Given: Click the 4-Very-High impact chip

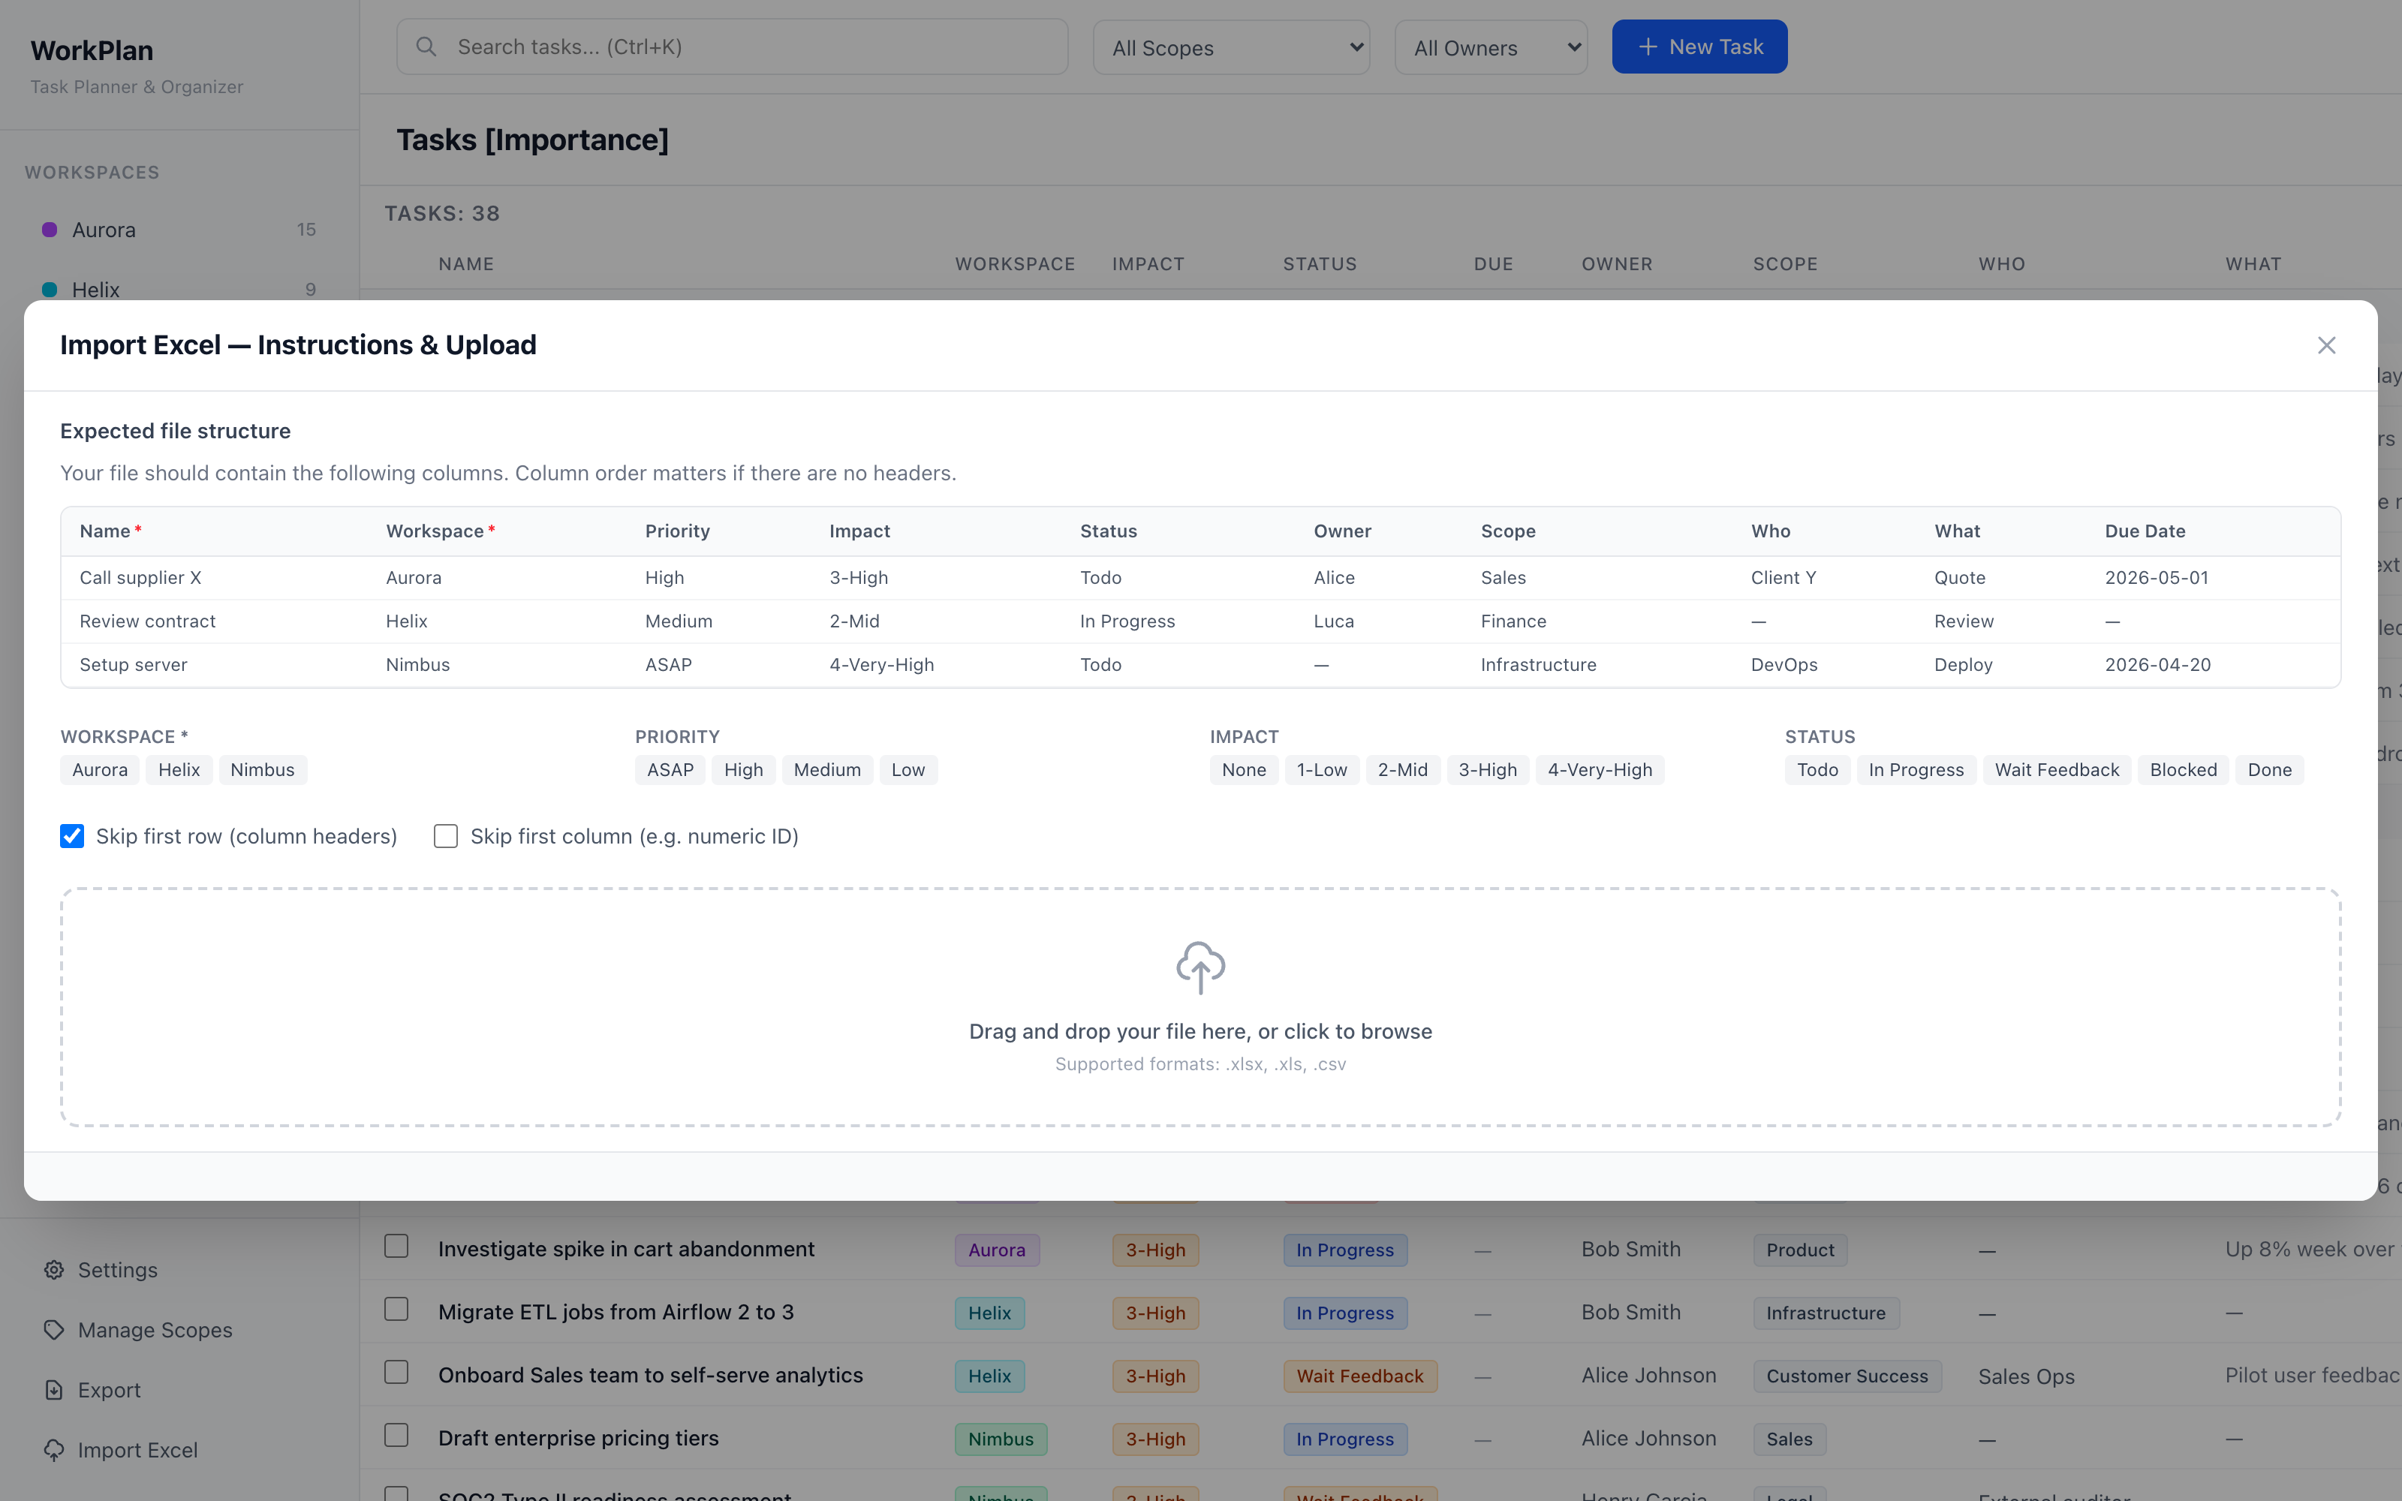Looking at the screenshot, I should (x=1599, y=769).
